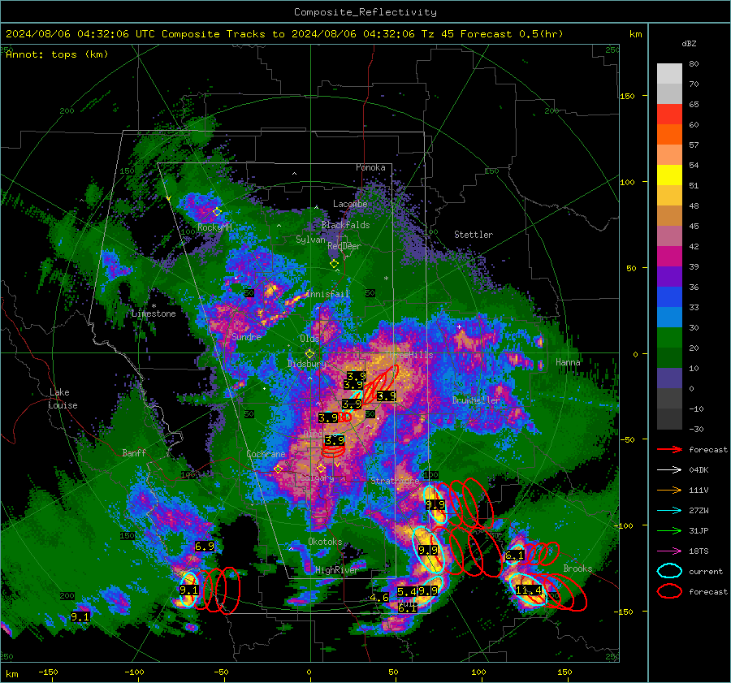The image size is (731, 683).
Task: Click yellow diamond marker beside RockyMH
Action: tap(217, 212)
